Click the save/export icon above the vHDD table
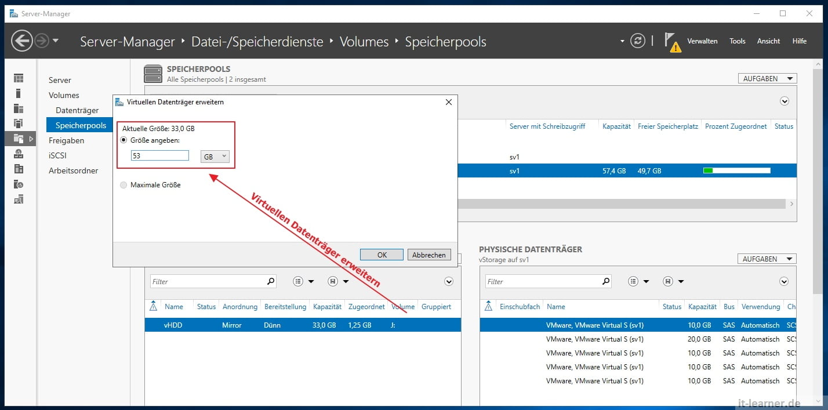 coord(333,281)
